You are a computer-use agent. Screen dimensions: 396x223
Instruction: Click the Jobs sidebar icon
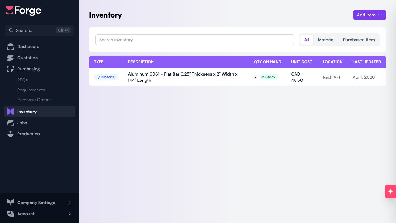pos(11,123)
